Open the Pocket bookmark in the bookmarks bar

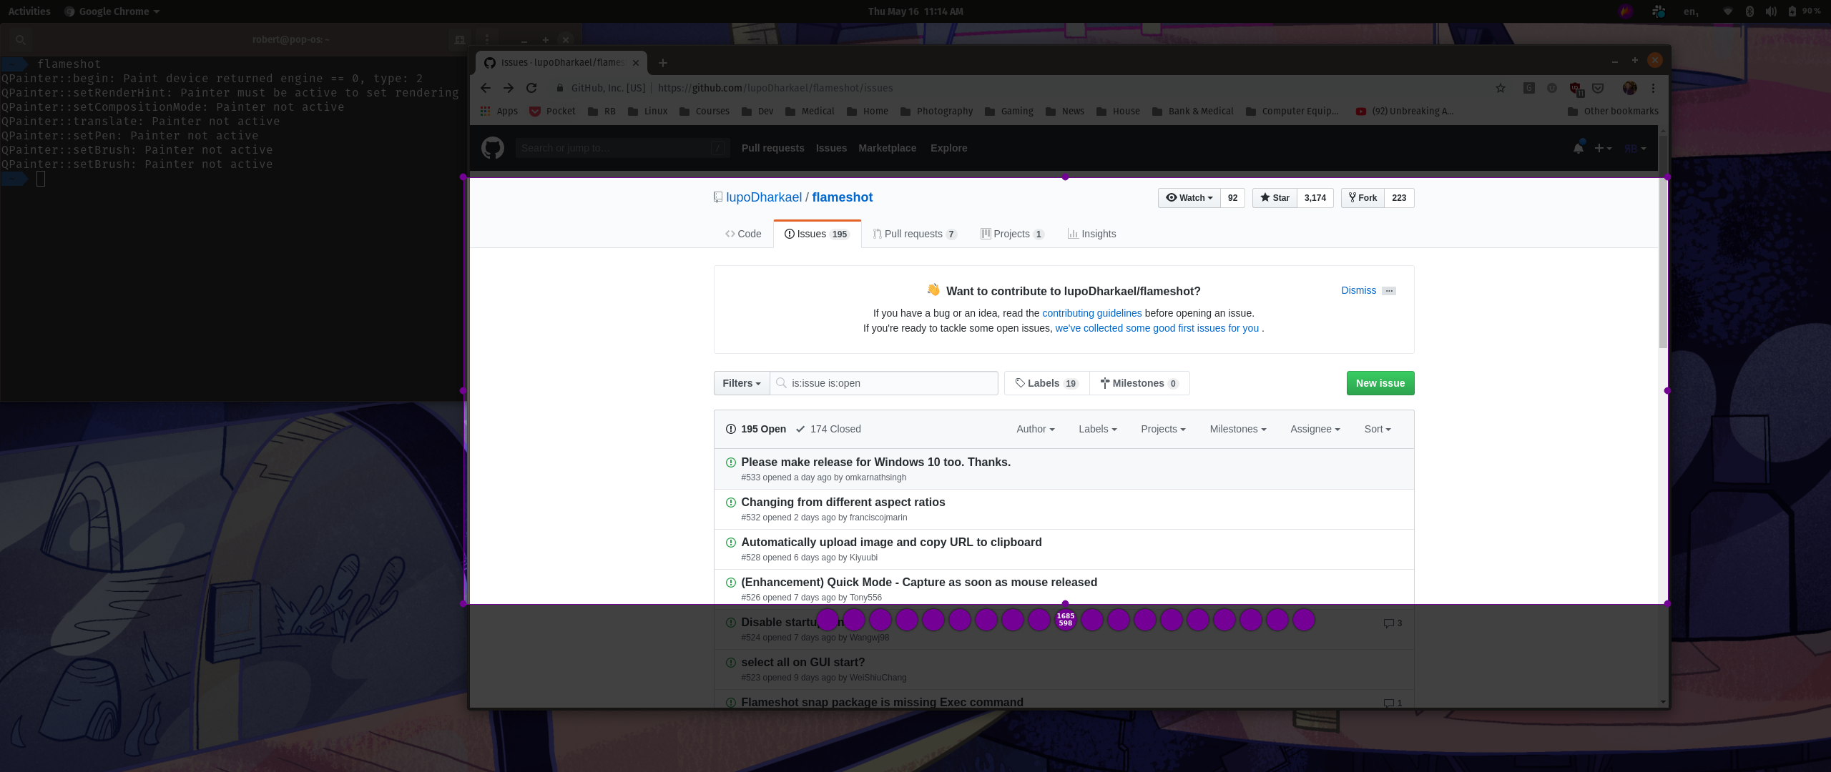pos(552,111)
